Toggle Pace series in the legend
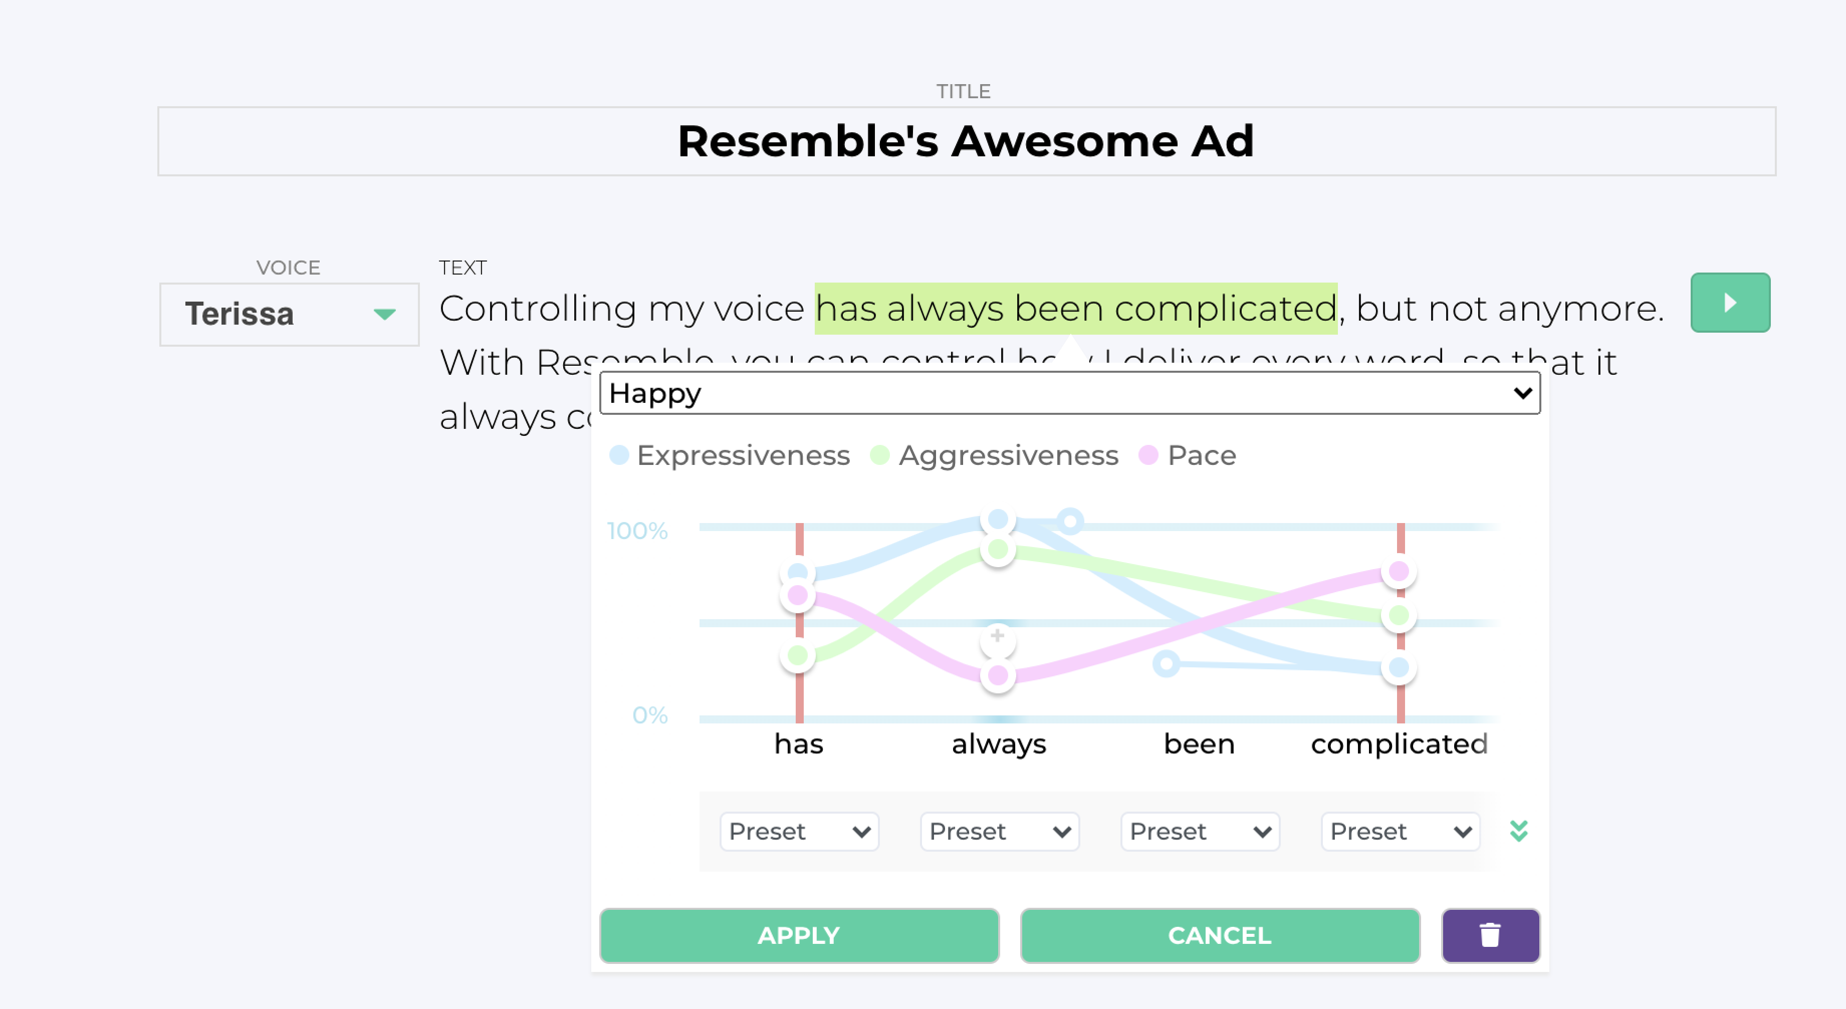The width and height of the screenshot is (1846, 1009). [x=1188, y=455]
